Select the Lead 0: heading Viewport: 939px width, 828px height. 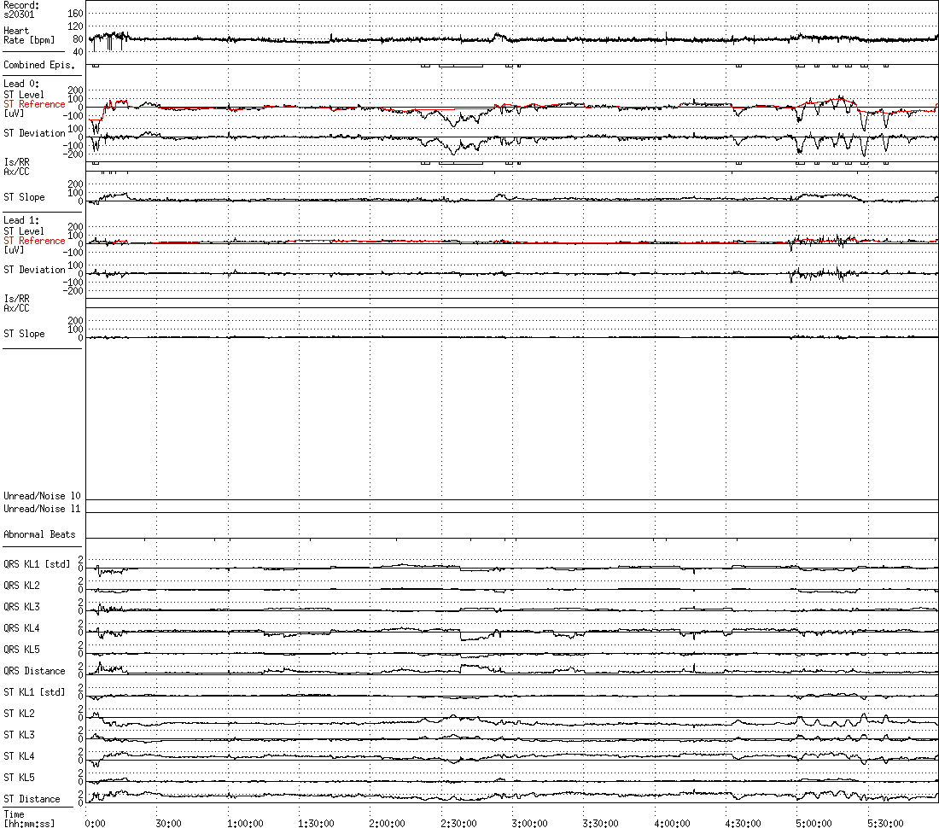21,84
